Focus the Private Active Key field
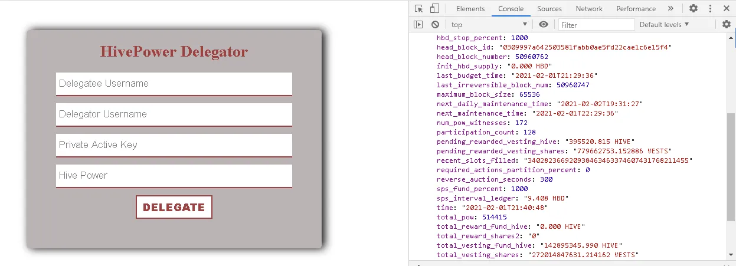Viewport: 736px width, 266px height. 174,145
